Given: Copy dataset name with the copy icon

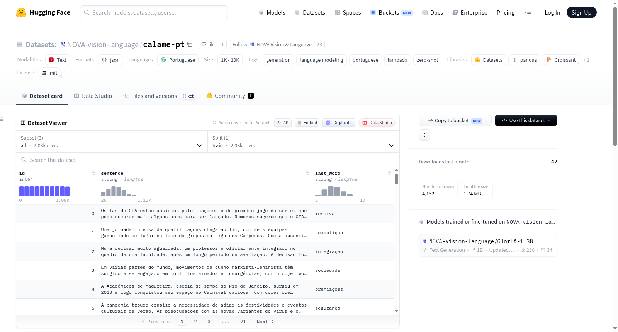Looking at the screenshot, I should [x=190, y=44].
